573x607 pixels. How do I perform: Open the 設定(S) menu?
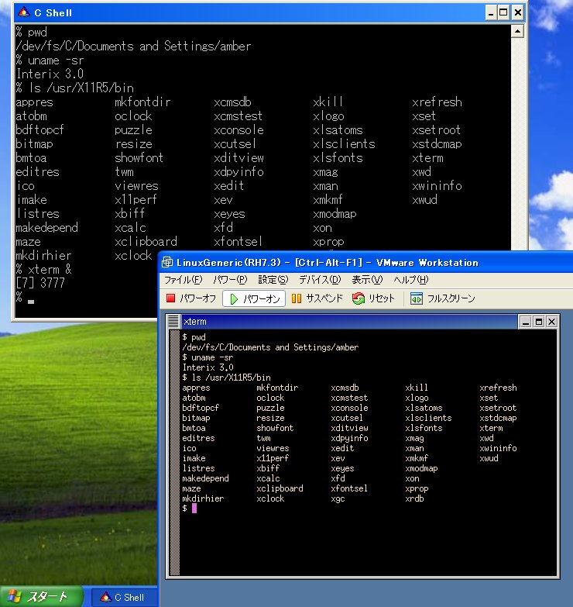(273, 280)
